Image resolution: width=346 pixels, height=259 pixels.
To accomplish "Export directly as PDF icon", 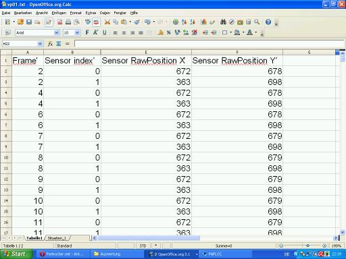I will point(59,22).
